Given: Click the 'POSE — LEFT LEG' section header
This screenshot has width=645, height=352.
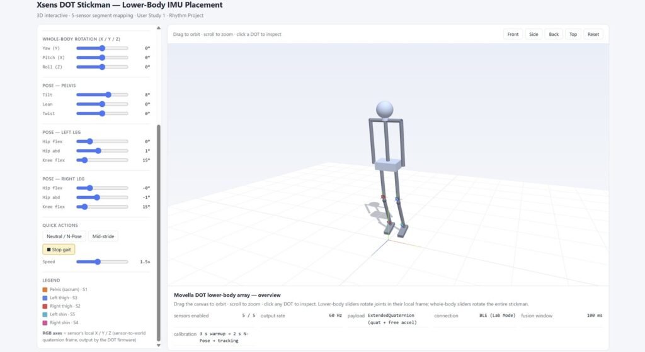Looking at the screenshot, I should coord(61,132).
